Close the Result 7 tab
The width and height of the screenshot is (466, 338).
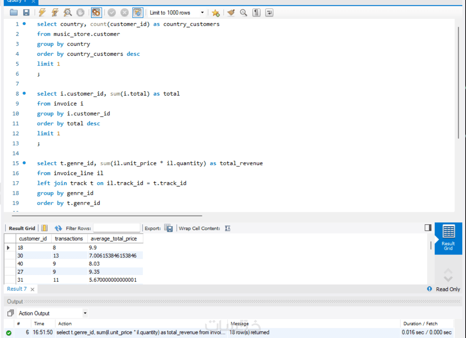point(33,289)
